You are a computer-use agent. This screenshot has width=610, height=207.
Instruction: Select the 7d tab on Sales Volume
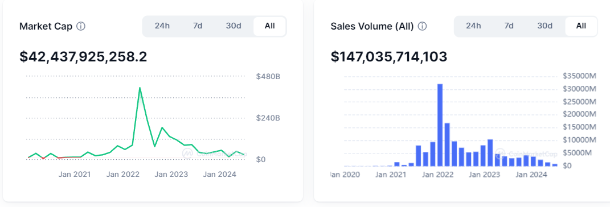tap(509, 26)
